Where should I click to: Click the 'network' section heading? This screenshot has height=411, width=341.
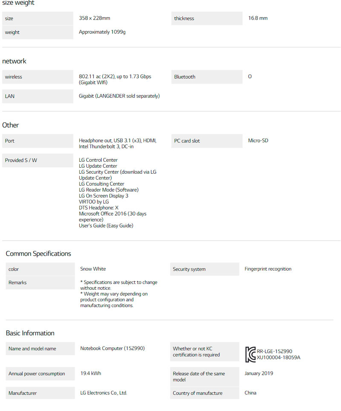pyautogui.click(x=14, y=61)
